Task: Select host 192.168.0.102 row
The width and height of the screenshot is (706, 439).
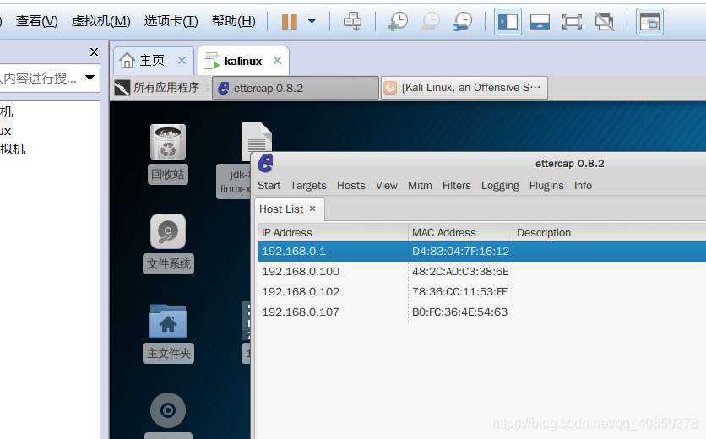Action: [x=482, y=292]
